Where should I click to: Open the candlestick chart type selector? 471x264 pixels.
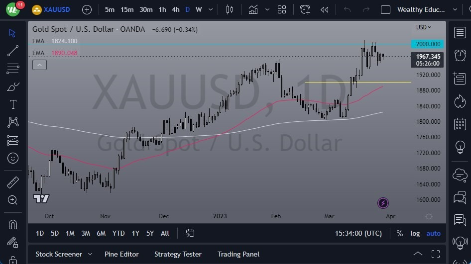pyautogui.click(x=230, y=9)
